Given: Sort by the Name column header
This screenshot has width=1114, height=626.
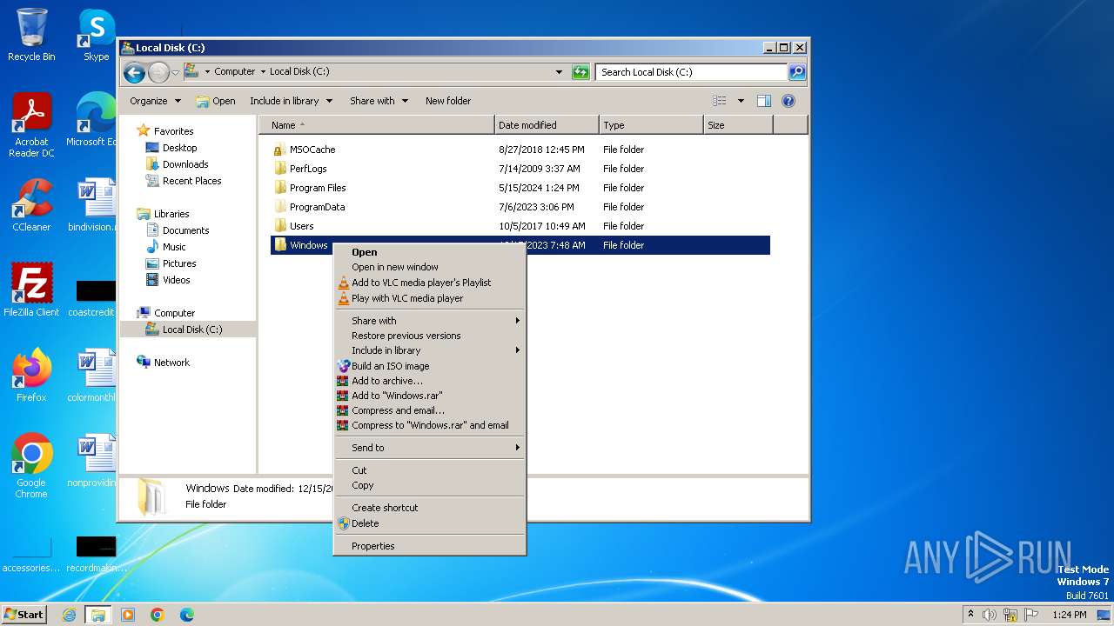Looking at the screenshot, I should pyautogui.click(x=377, y=125).
